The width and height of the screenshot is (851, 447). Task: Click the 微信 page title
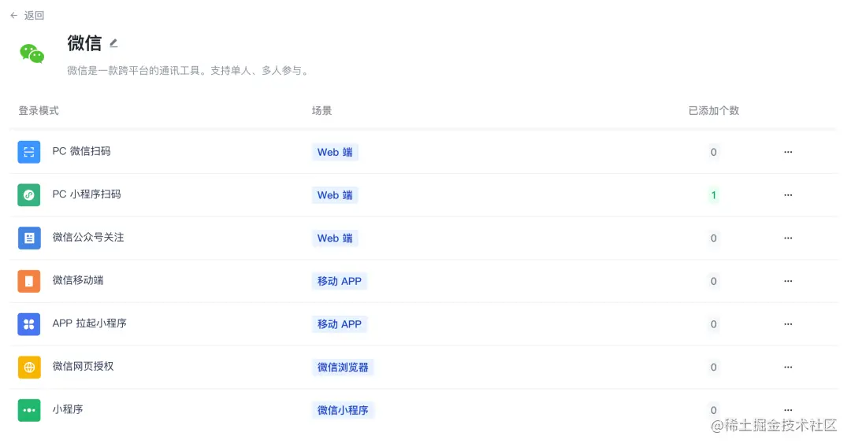[x=84, y=43]
